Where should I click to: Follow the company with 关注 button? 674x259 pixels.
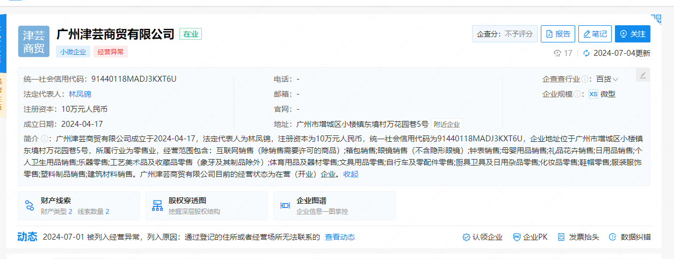pyautogui.click(x=632, y=34)
